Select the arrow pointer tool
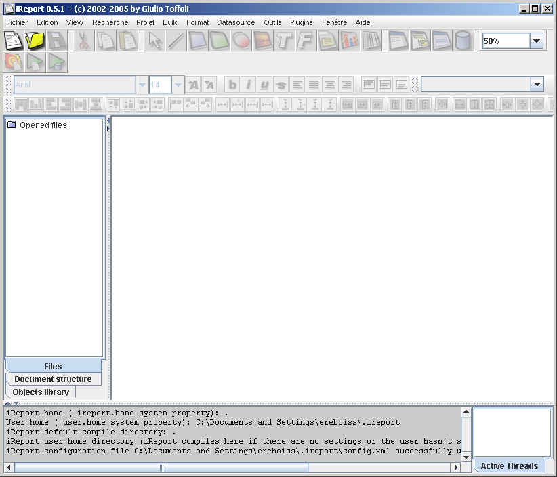This screenshot has height=477, width=557. pyautogui.click(x=154, y=41)
